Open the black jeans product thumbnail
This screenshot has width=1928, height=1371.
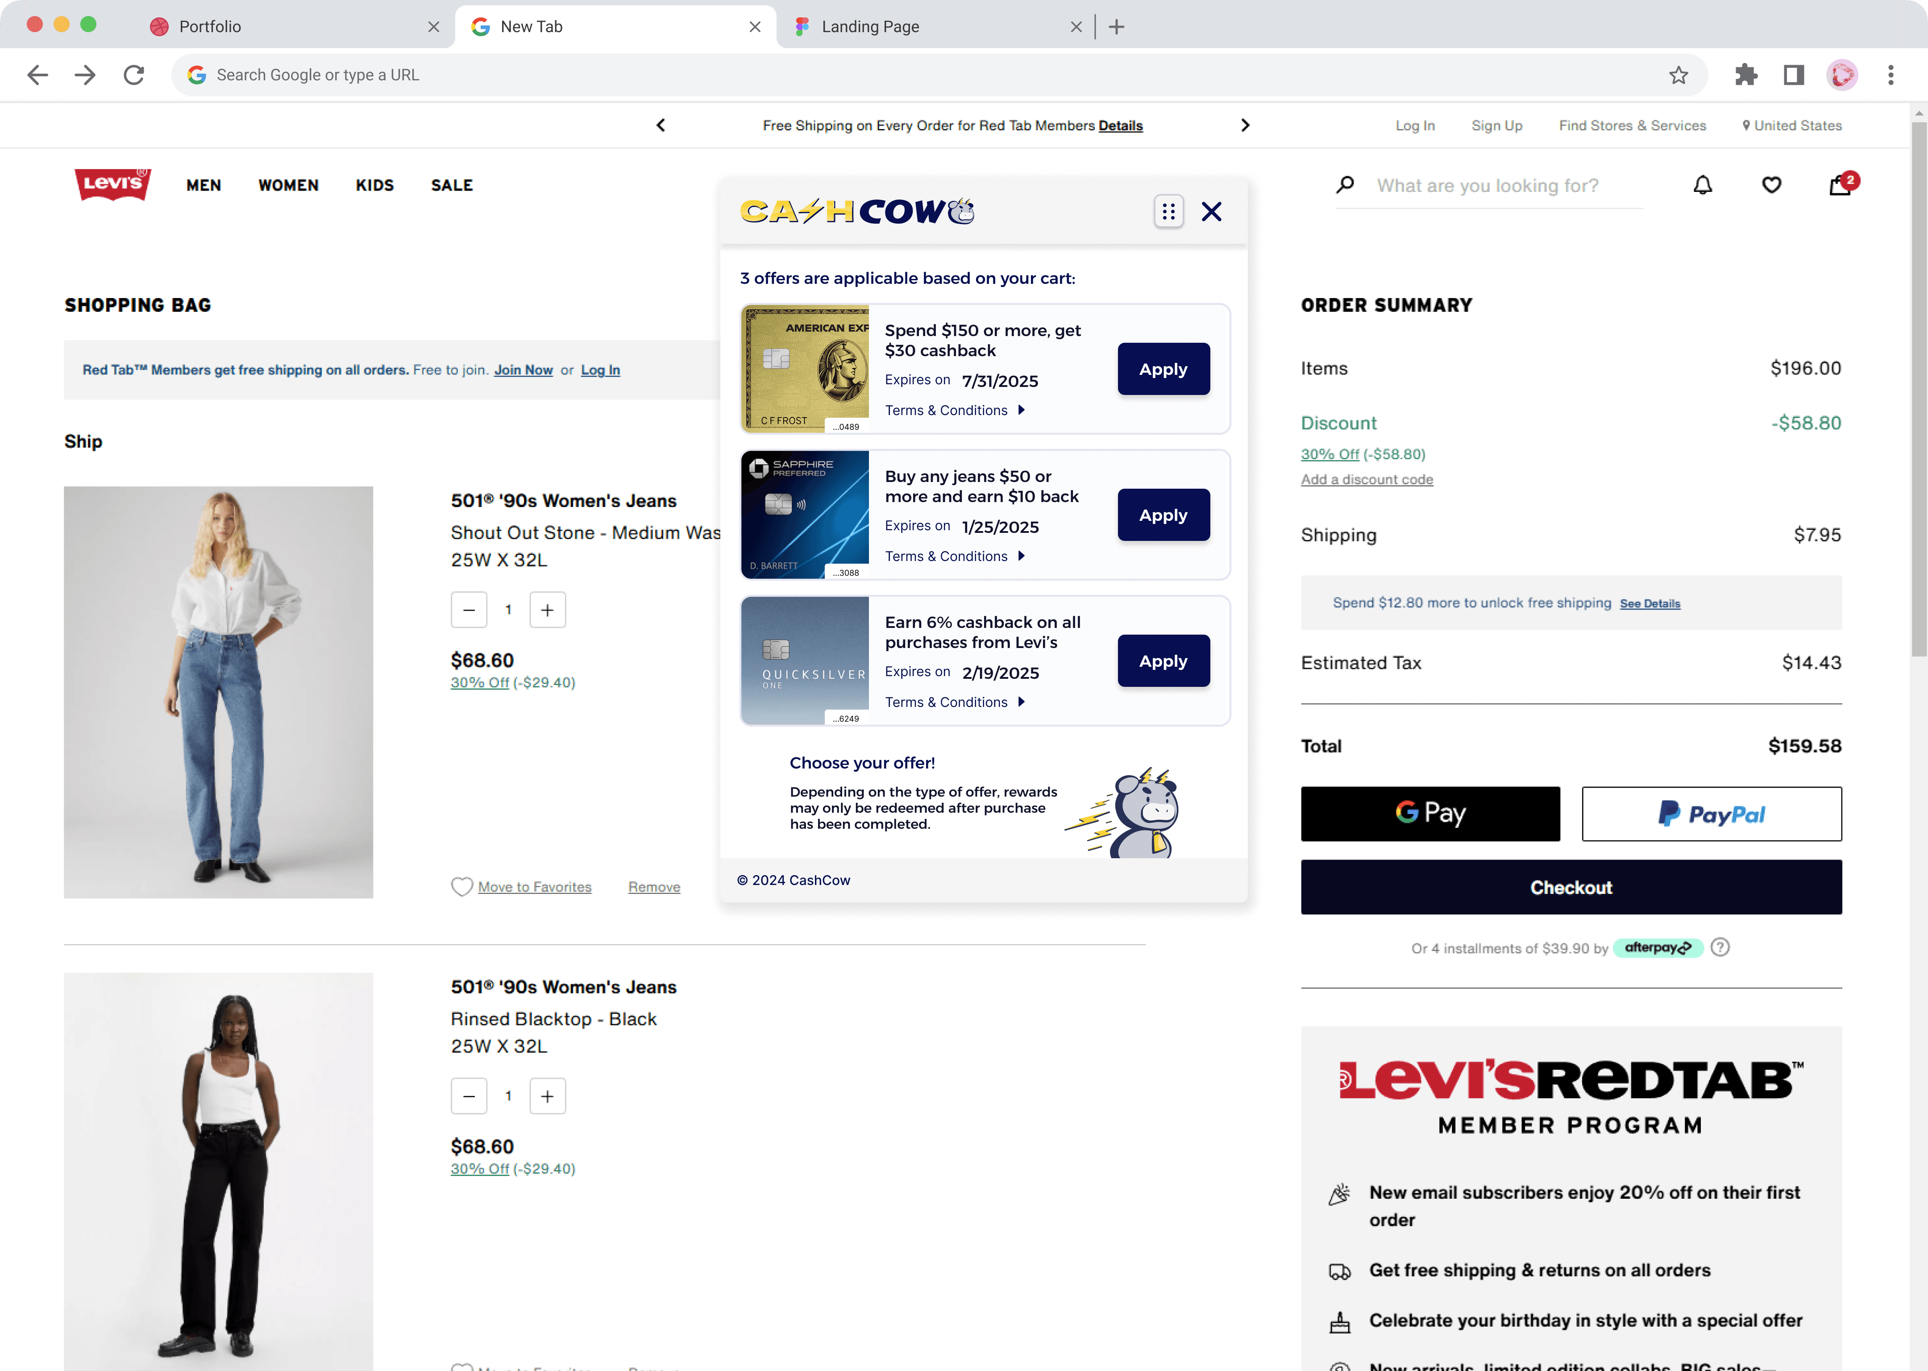coord(219,1172)
